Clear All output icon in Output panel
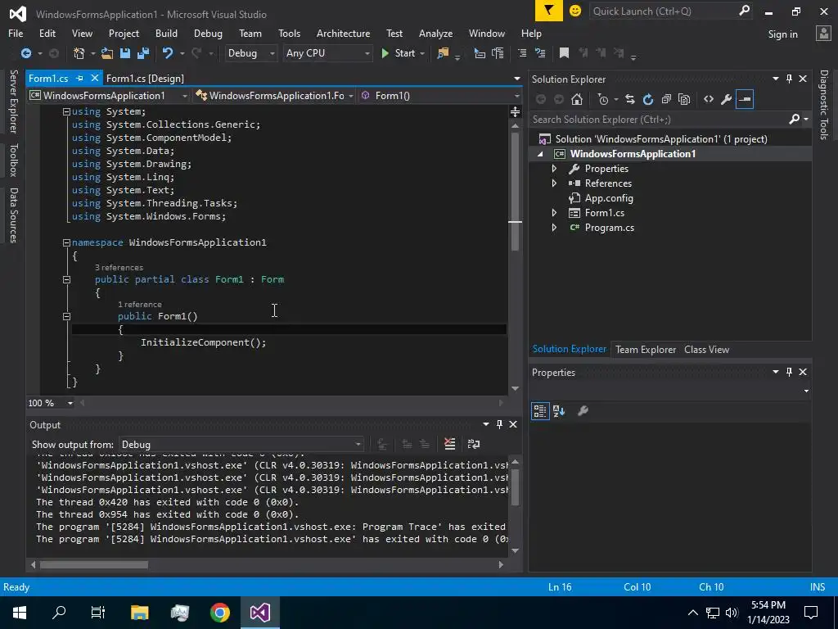 (x=450, y=444)
